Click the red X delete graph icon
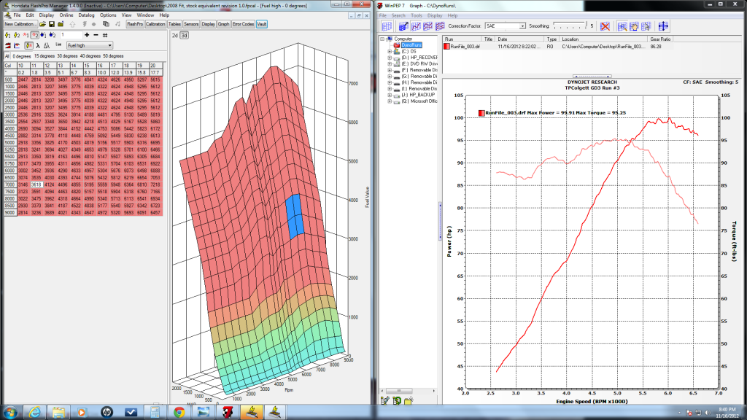The width and height of the screenshot is (747, 420). tap(605, 26)
